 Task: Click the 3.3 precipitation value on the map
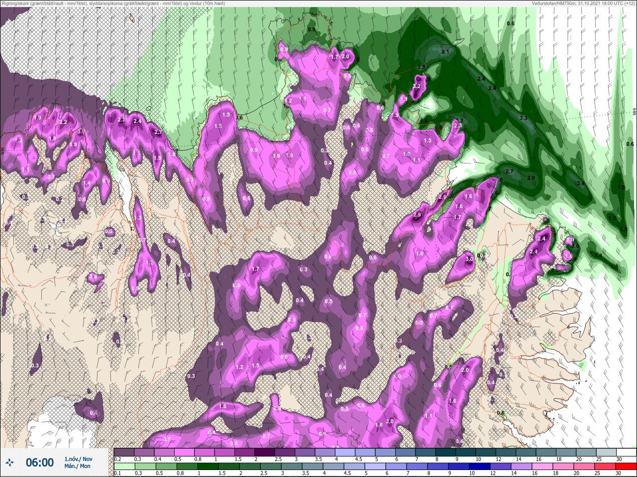click(x=523, y=118)
